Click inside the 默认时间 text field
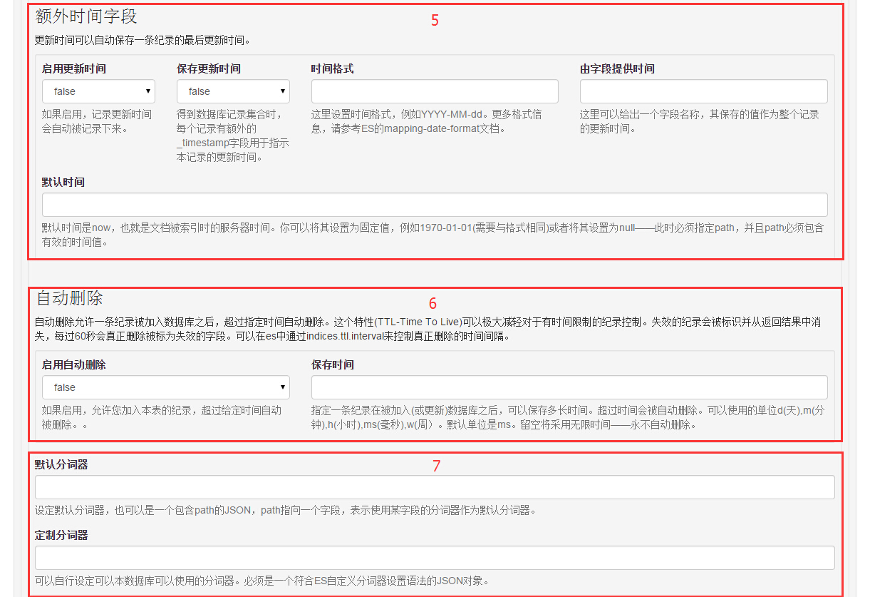The image size is (870, 597). (x=435, y=205)
